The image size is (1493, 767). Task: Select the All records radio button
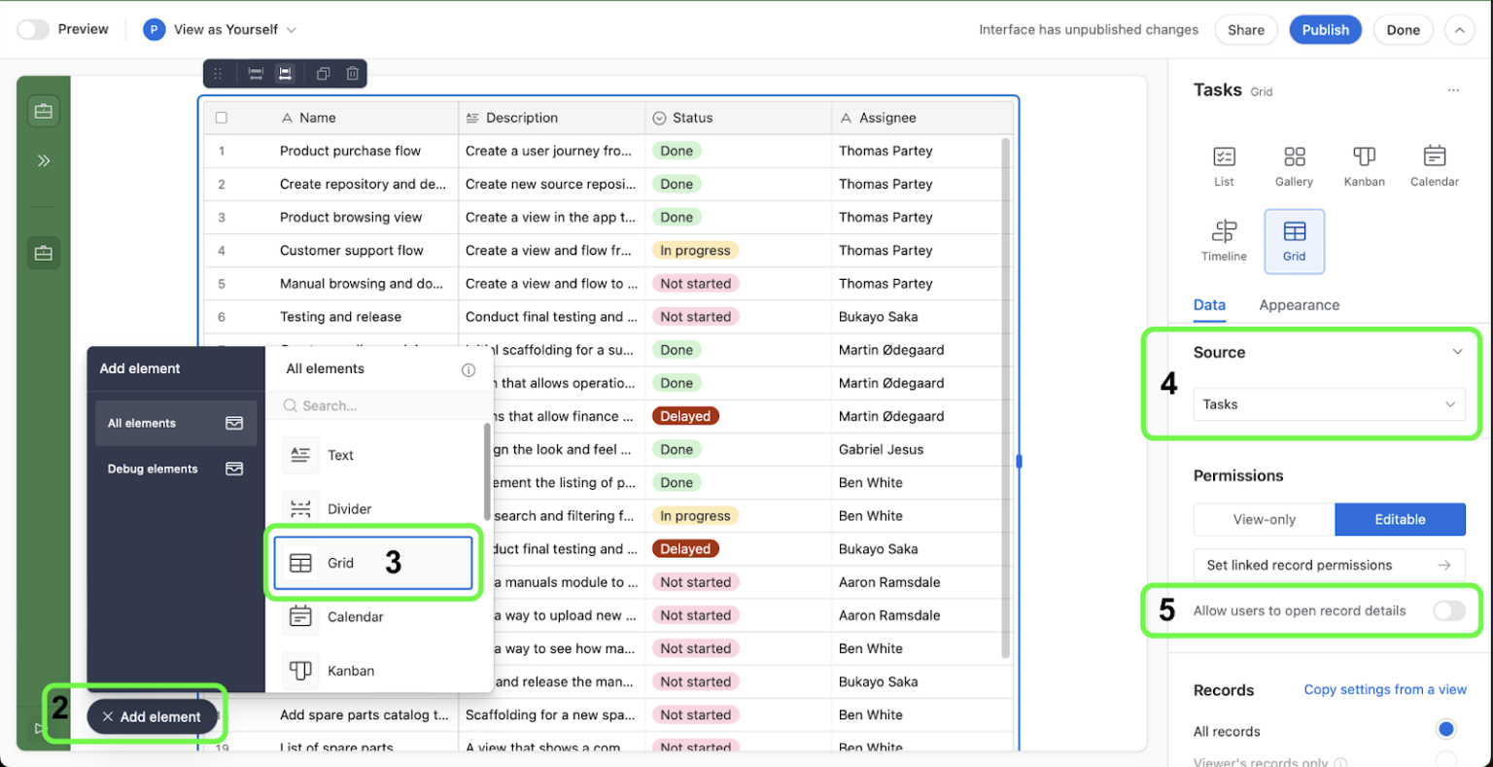1445,729
